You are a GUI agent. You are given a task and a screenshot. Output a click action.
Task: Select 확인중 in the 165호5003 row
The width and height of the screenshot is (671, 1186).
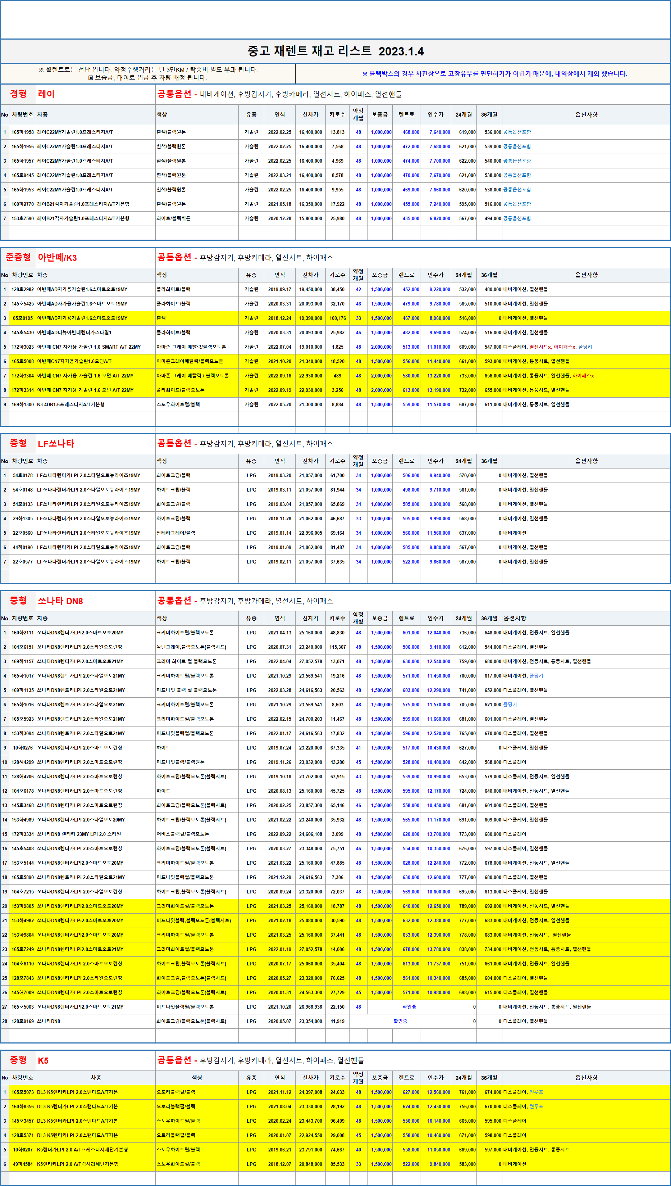(x=409, y=1006)
